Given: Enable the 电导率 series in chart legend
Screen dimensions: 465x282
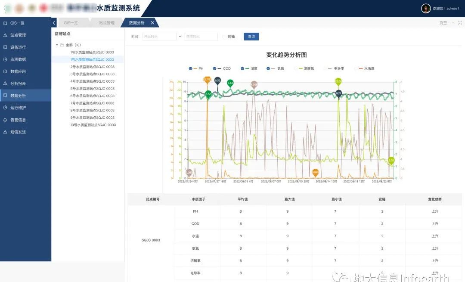Looking at the screenshot, I should (x=334, y=68).
